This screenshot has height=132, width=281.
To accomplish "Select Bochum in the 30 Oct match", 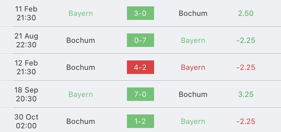I will click(81, 121).
